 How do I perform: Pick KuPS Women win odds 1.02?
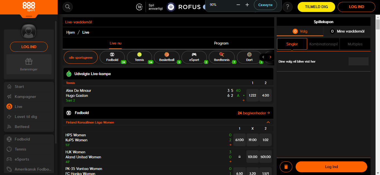pyautogui.click(x=266, y=140)
